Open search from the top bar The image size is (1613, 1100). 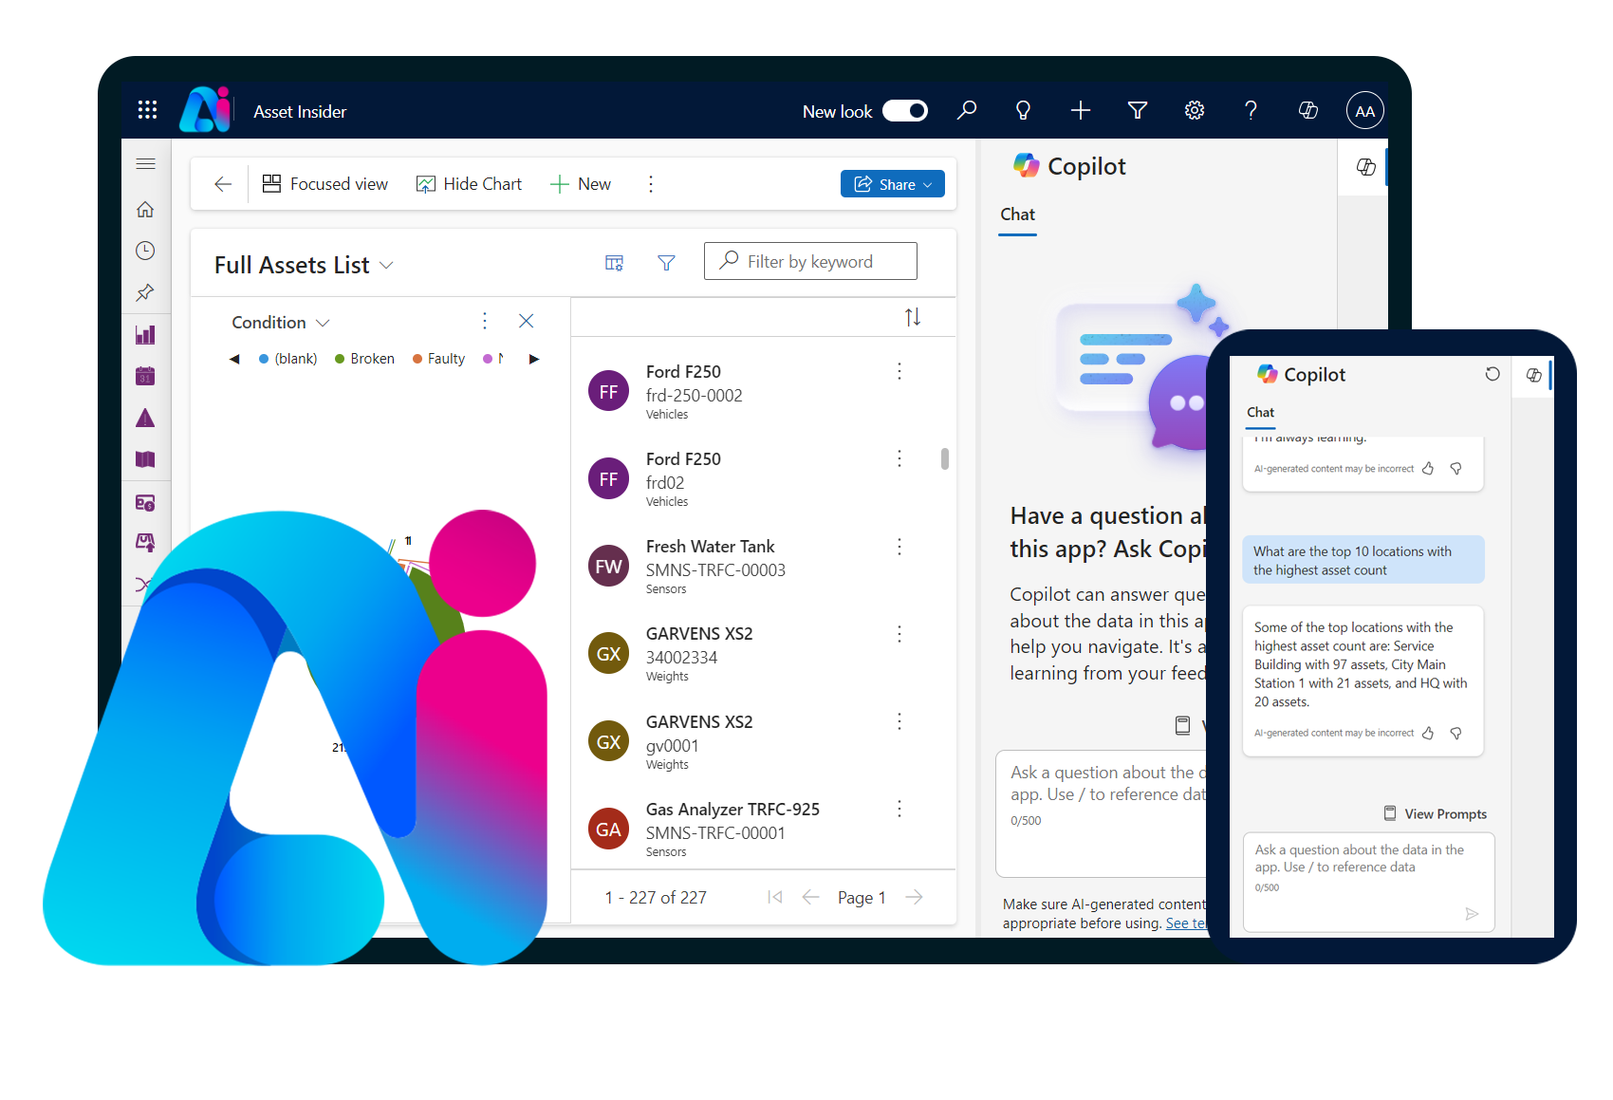967,110
